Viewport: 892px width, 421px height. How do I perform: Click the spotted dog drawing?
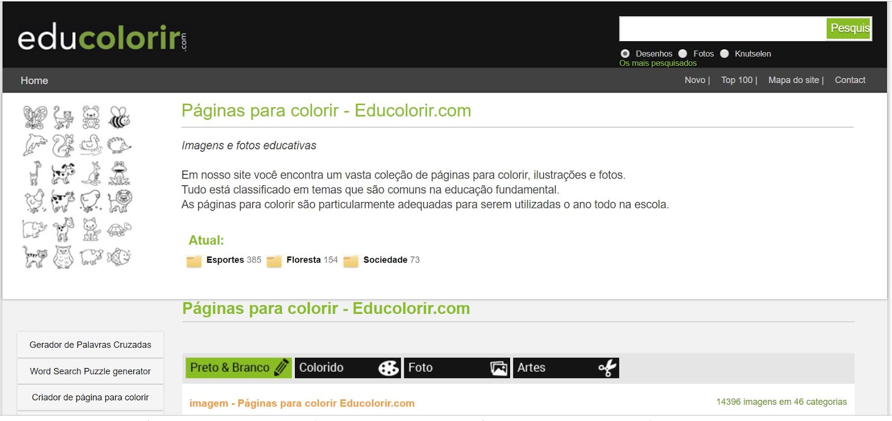(x=63, y=173)
